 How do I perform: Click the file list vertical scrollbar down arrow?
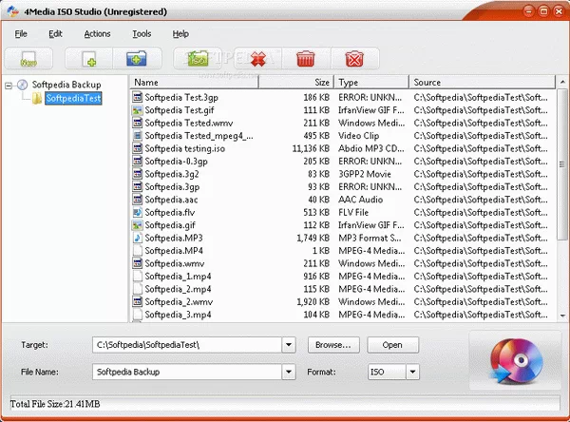click(560, 316)
